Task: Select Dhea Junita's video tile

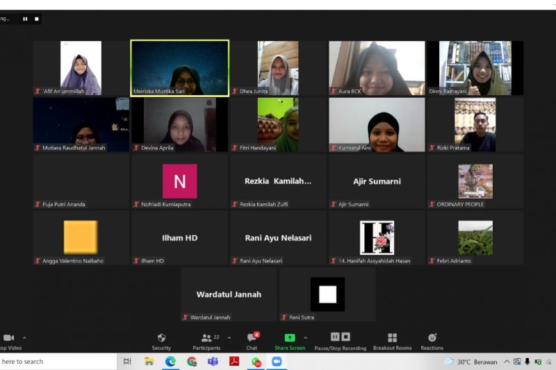Action: [x=278, y=68]
